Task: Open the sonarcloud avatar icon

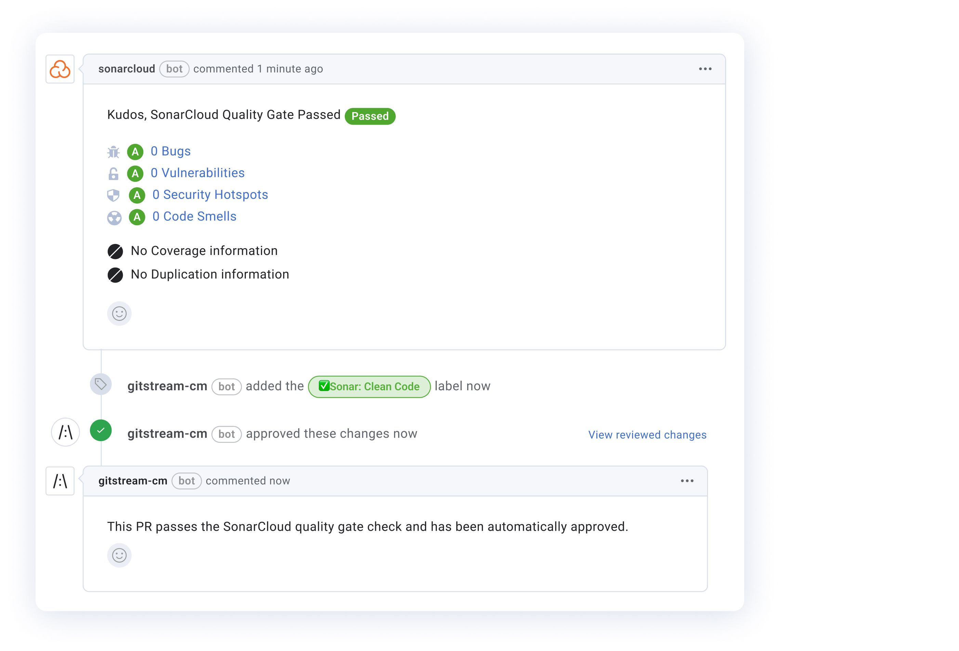Action: click(x=60, y=69)
